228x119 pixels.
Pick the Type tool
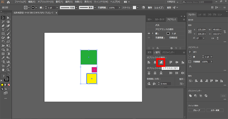3,30
